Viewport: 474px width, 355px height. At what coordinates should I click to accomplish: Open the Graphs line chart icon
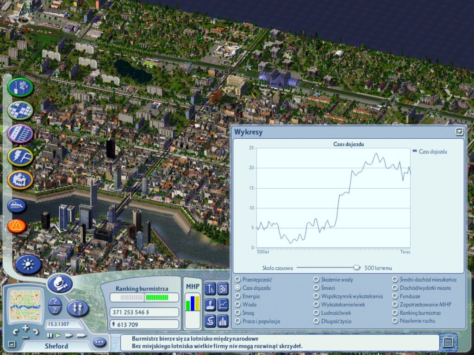[x=223, y=305]
